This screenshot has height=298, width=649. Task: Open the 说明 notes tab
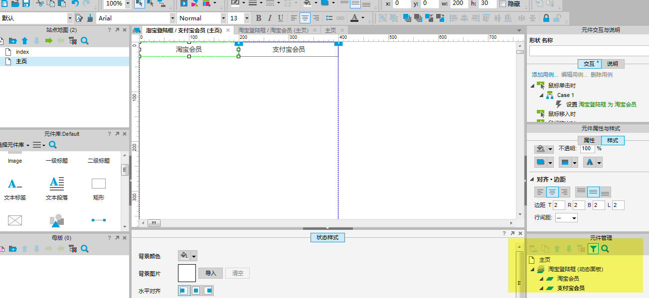click(613, 64)
